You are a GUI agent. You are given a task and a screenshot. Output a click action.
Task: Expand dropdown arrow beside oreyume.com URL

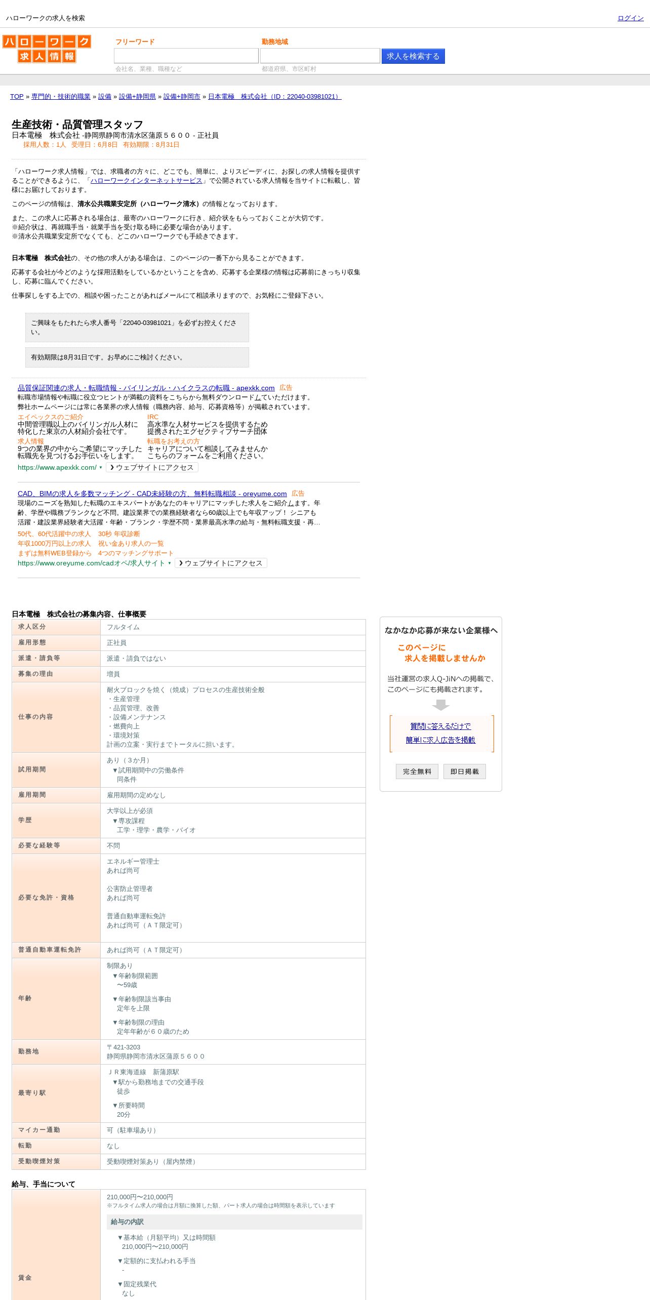pyautogui.click(x=170, y=563)
